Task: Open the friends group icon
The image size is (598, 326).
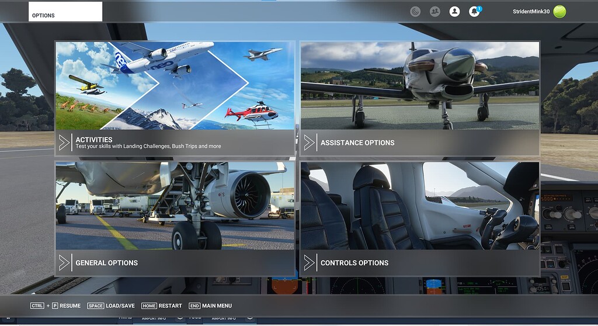Action: tap(434, 12)
